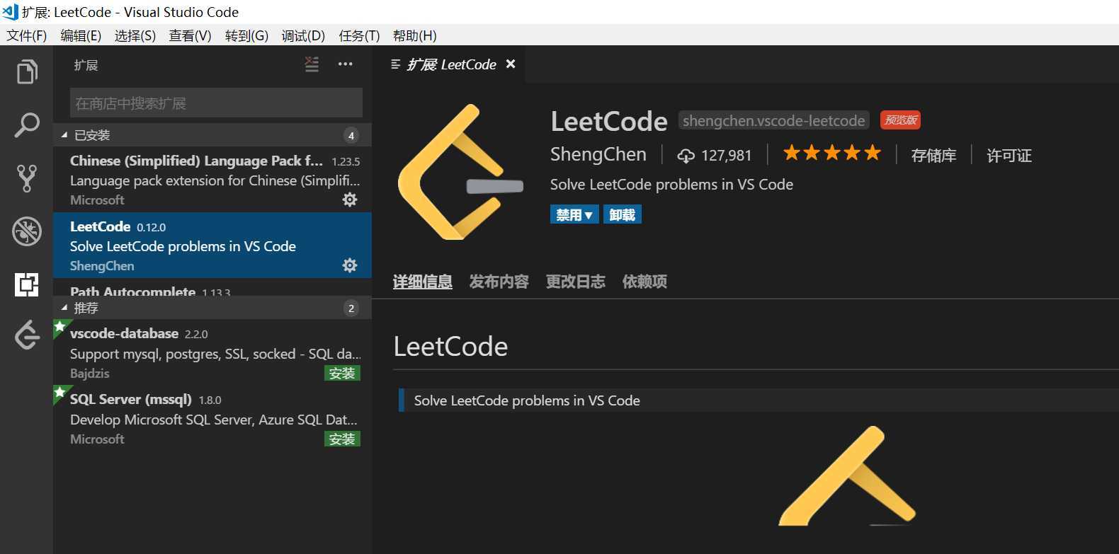
Task: Click the recommended count badge 2
Action: point(351,308)
